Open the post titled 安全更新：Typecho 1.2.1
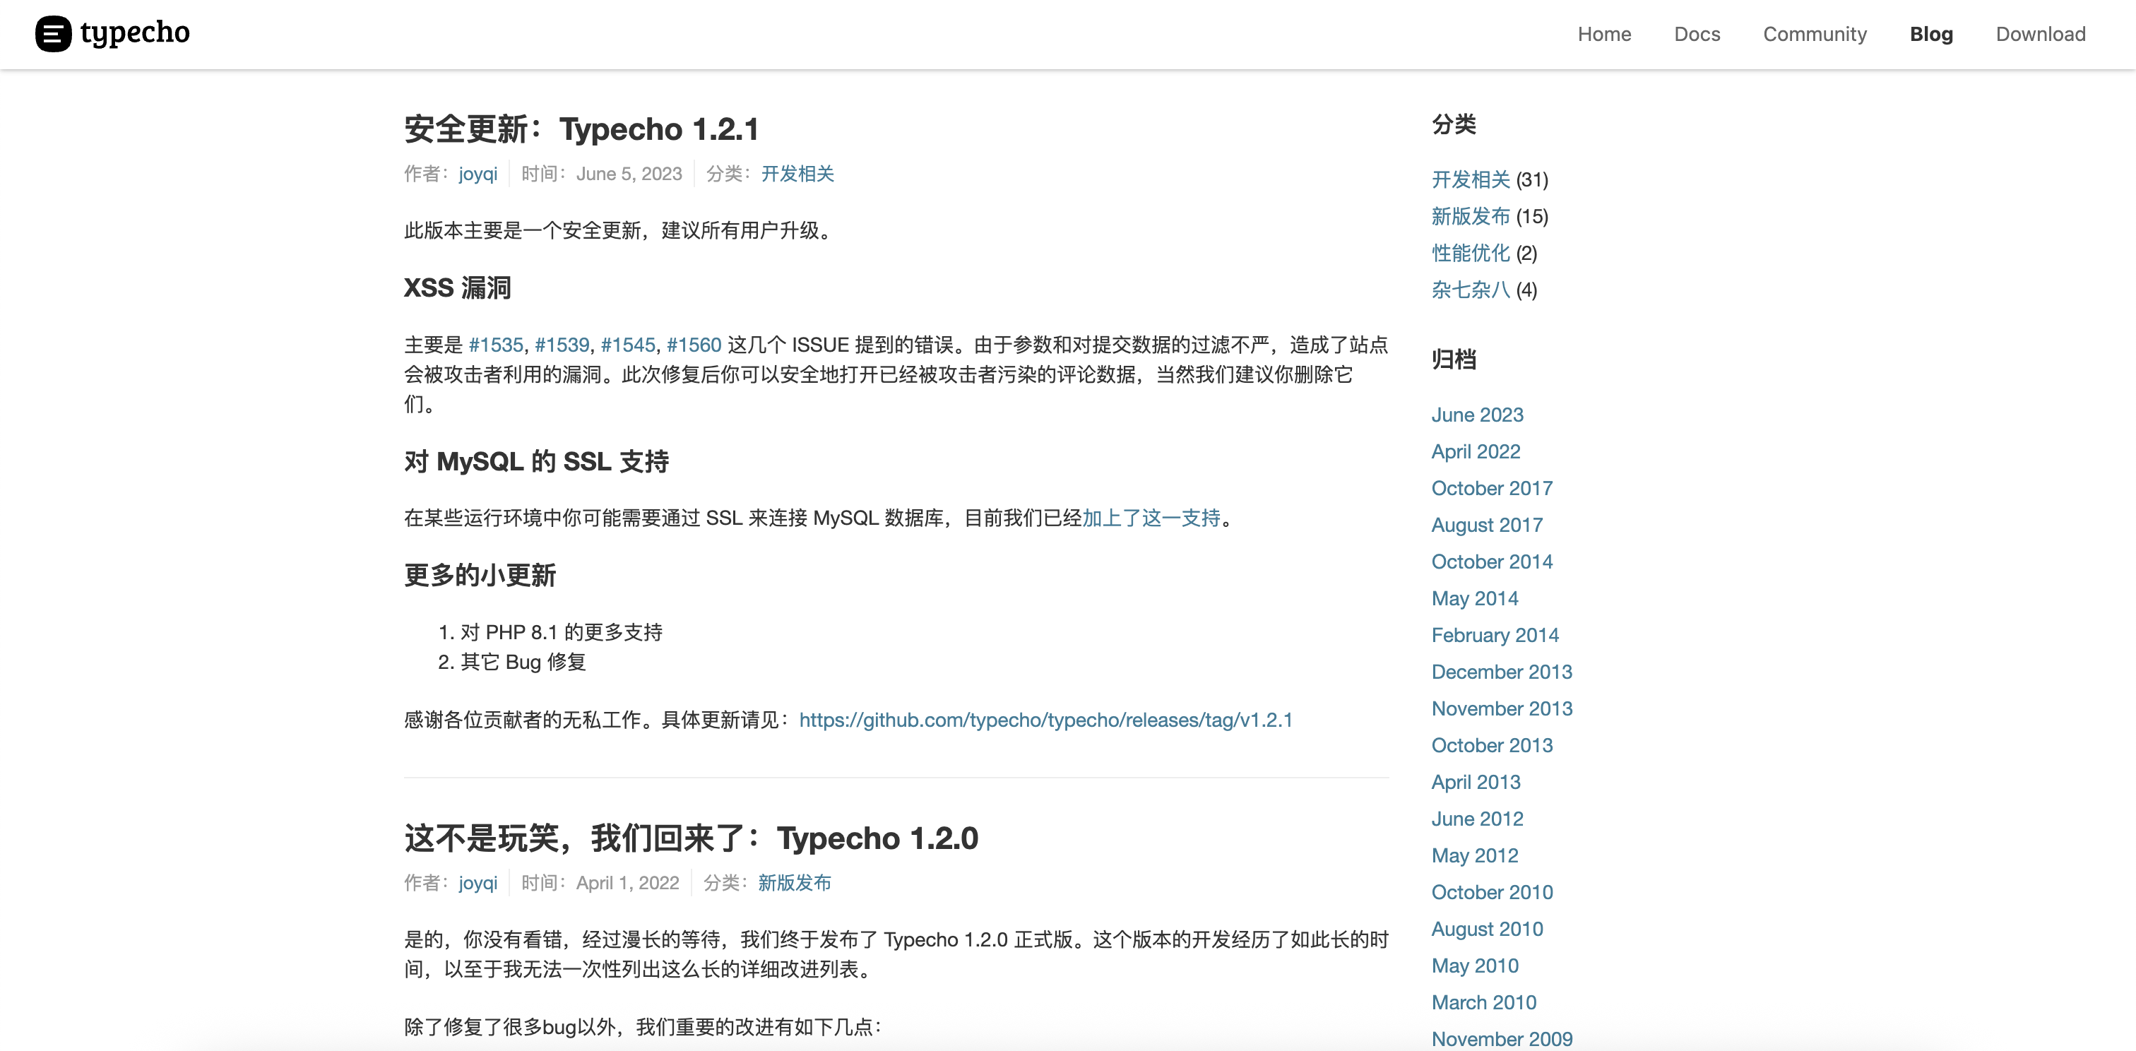This screenshot has height=1051, width=2136. 581,129
